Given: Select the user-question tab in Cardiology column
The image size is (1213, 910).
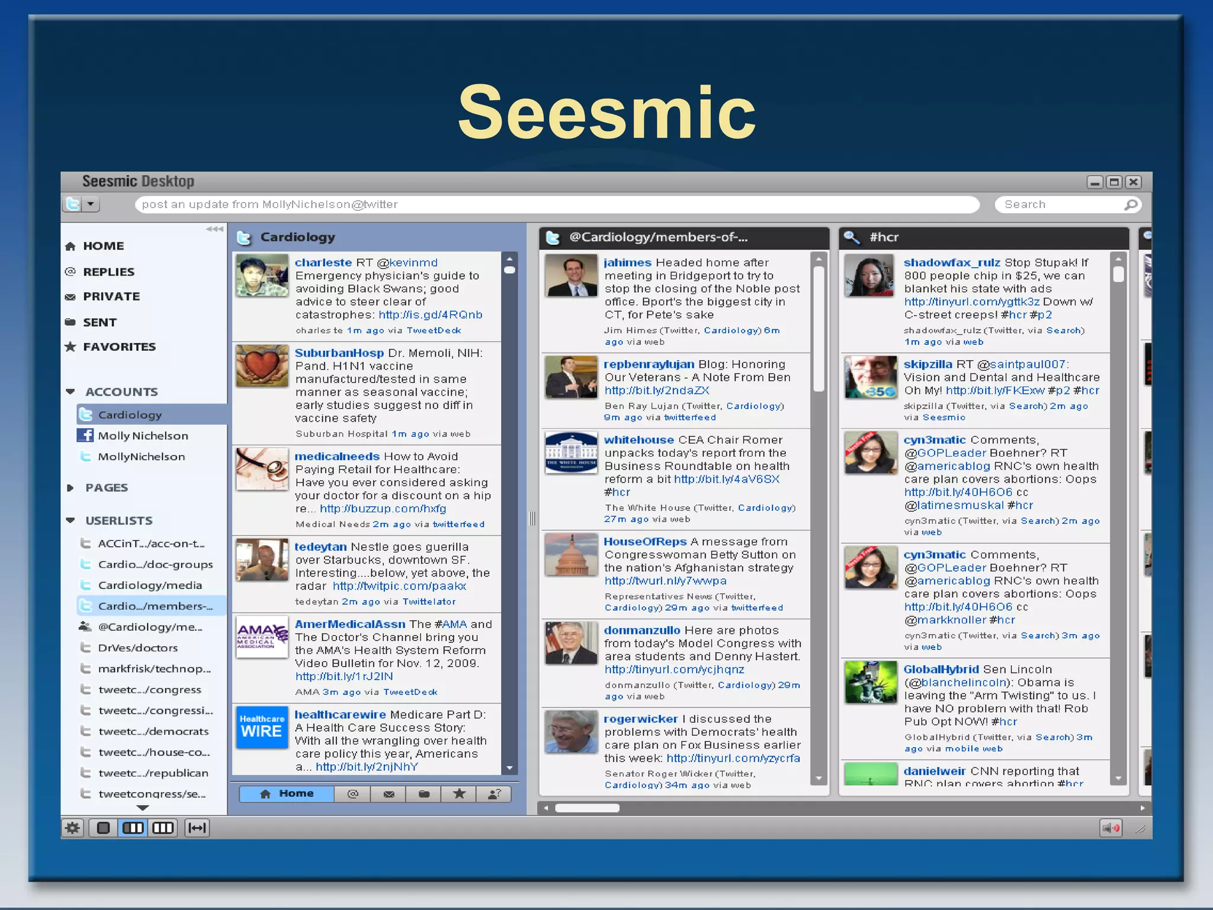Looking at the screenshot, I should (494, 794).
